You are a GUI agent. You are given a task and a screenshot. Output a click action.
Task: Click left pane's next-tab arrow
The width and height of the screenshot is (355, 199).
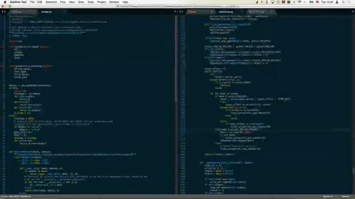coord(5,12)
